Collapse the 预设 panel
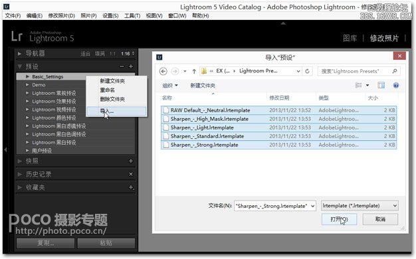Viewport: 416px width, 259px height. (20, 66)
